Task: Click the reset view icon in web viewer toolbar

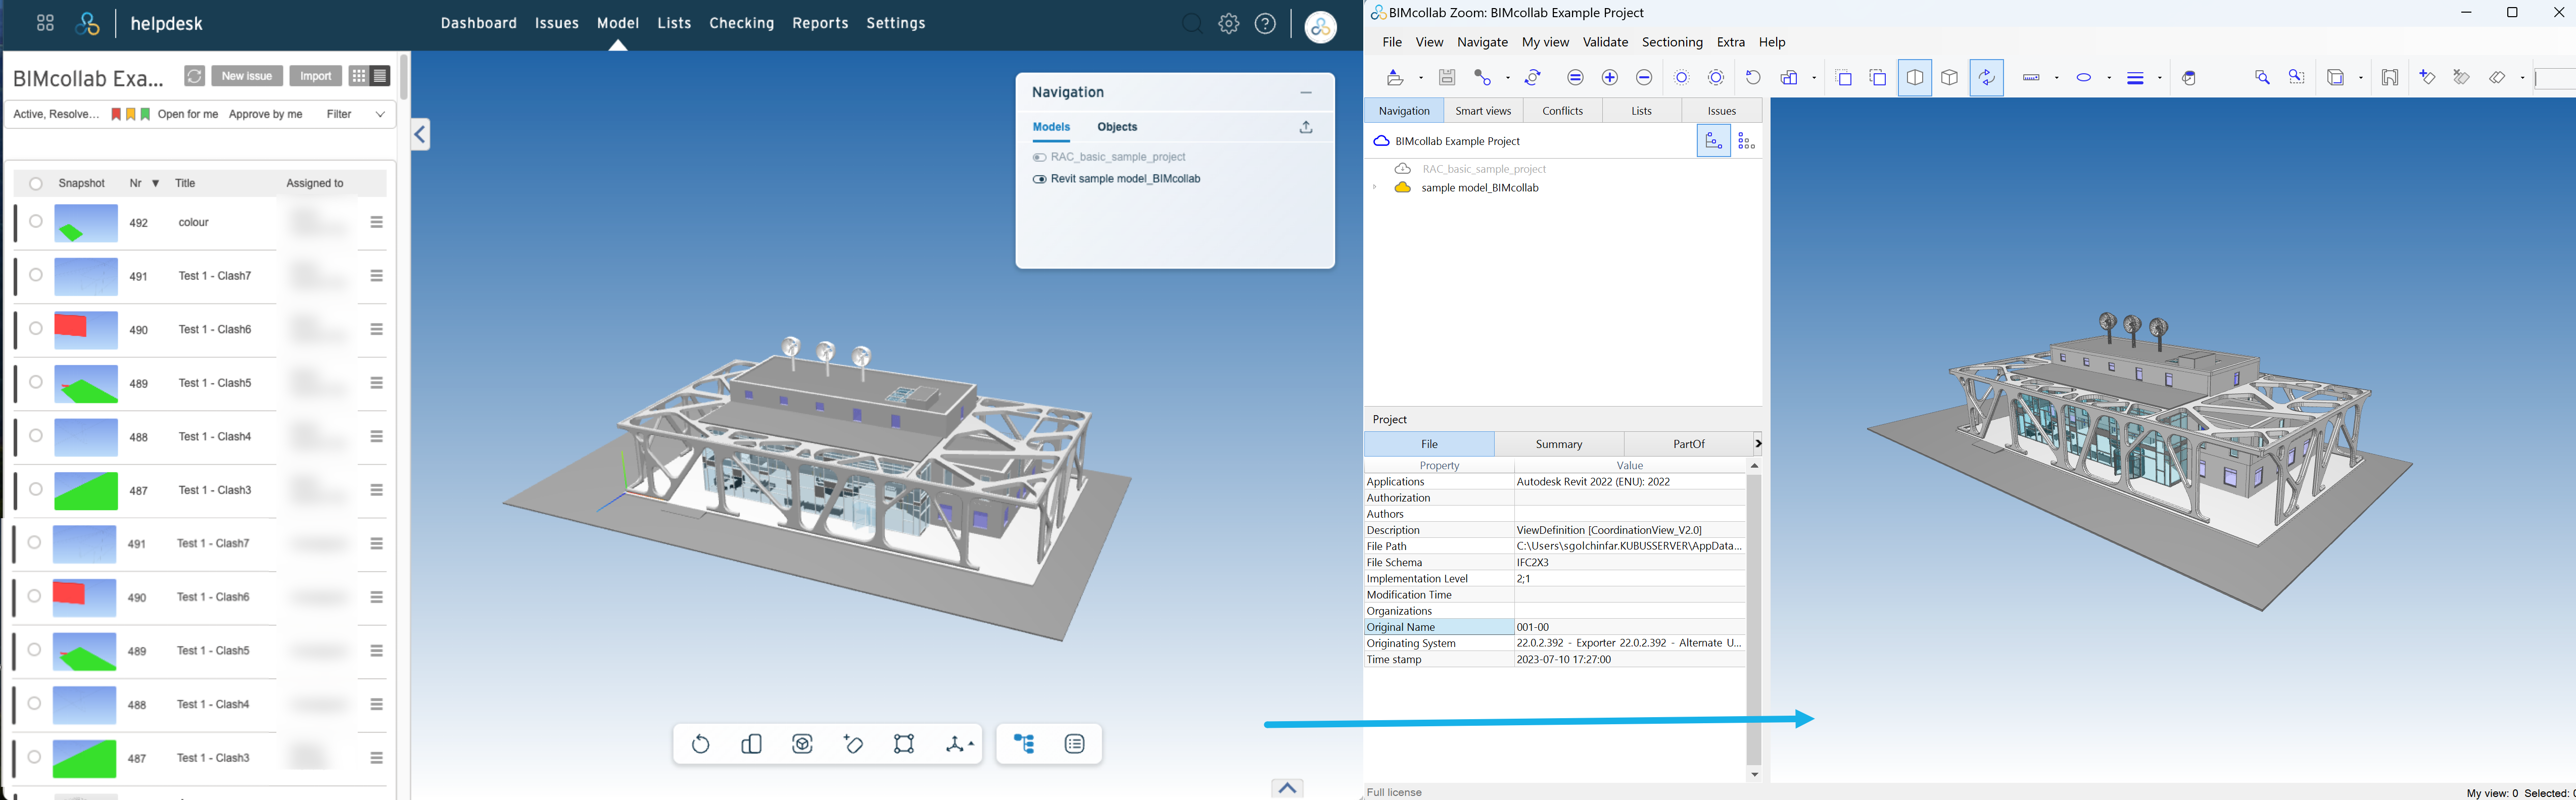Action: (x=701, y=744)
